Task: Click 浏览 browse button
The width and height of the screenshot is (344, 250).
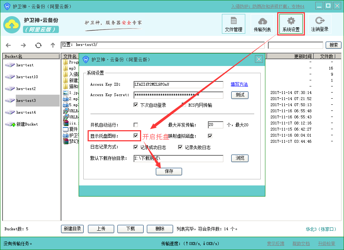Action: [x=240, y=158]
